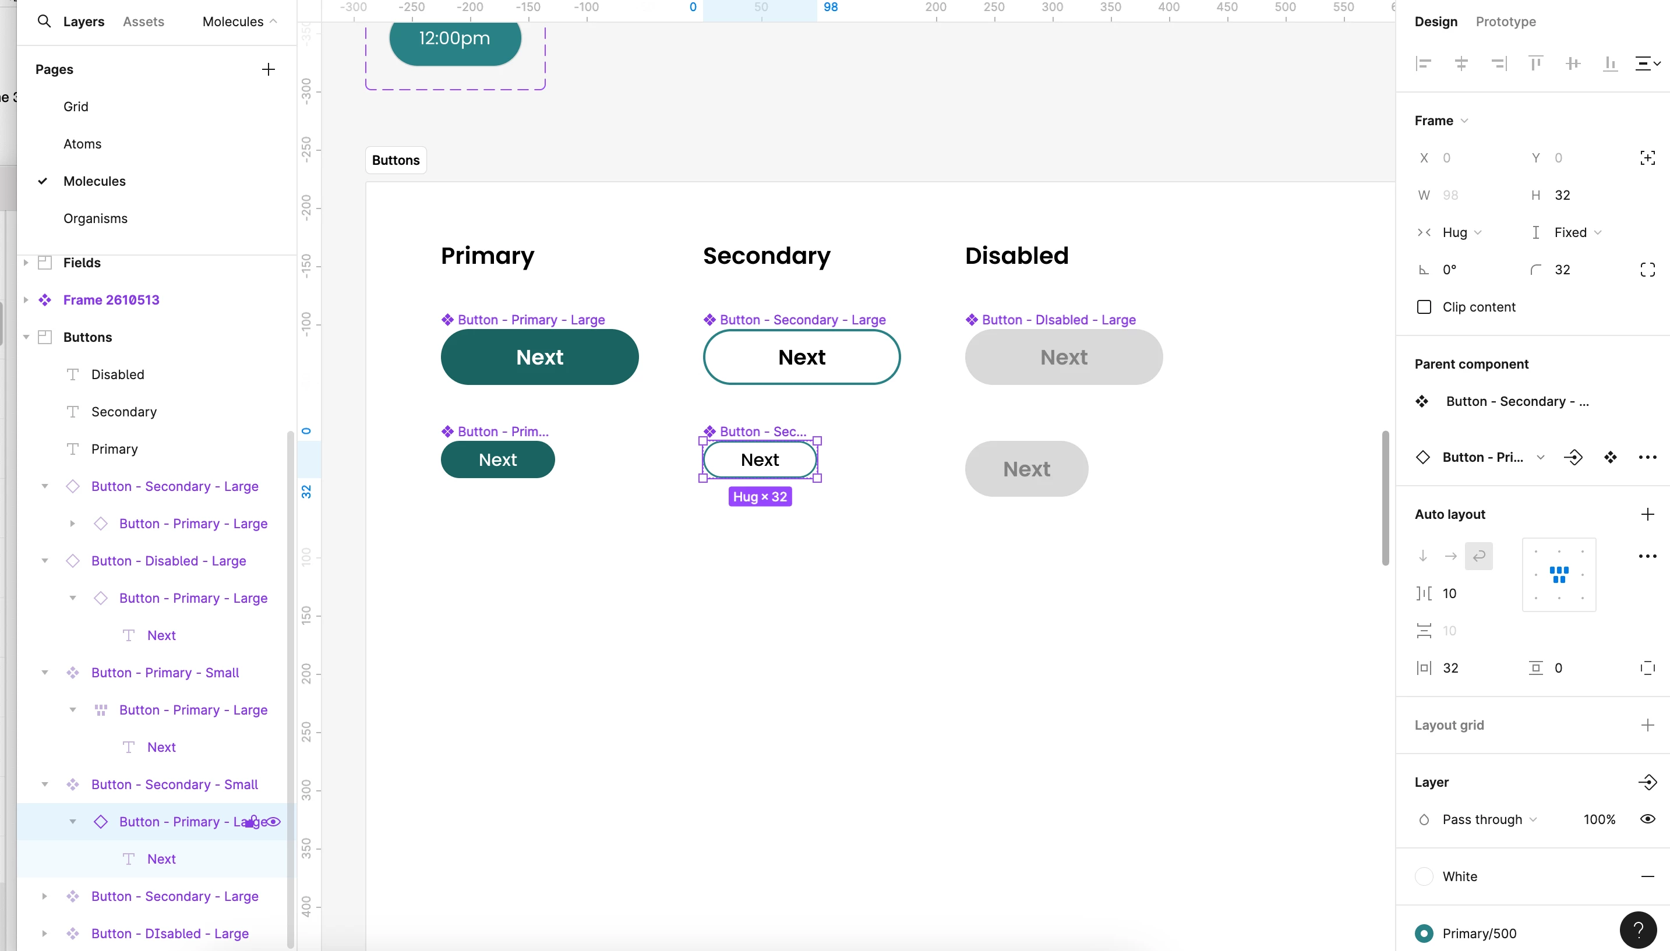Switch to the Design tab
Image resolution: width=1670 pixels, height=951 pixels.
click(x=1435, y=22)
